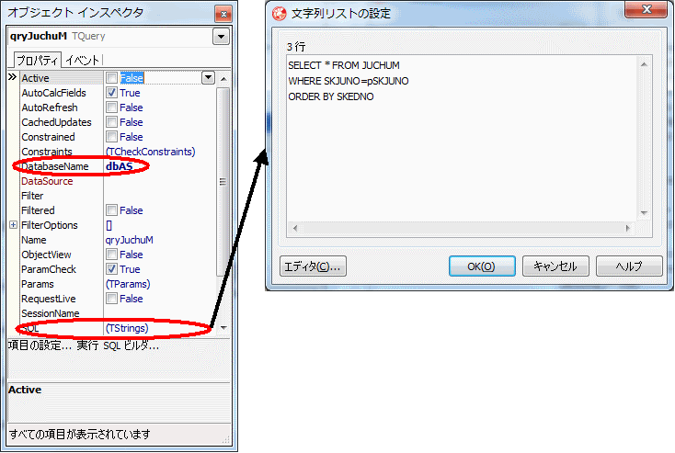Click the SQL editor scroll-up arrow
This screenshot has width=675, height=453.
pos(644,64)
